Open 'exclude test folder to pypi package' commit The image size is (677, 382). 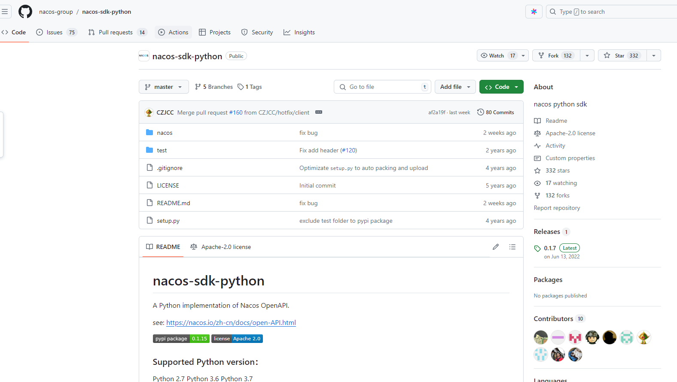click(346, 221)
